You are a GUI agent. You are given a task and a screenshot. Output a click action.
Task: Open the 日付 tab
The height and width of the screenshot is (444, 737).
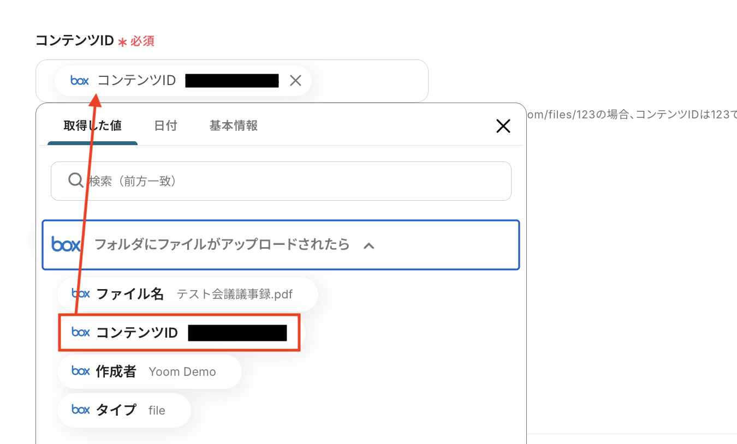165,126
